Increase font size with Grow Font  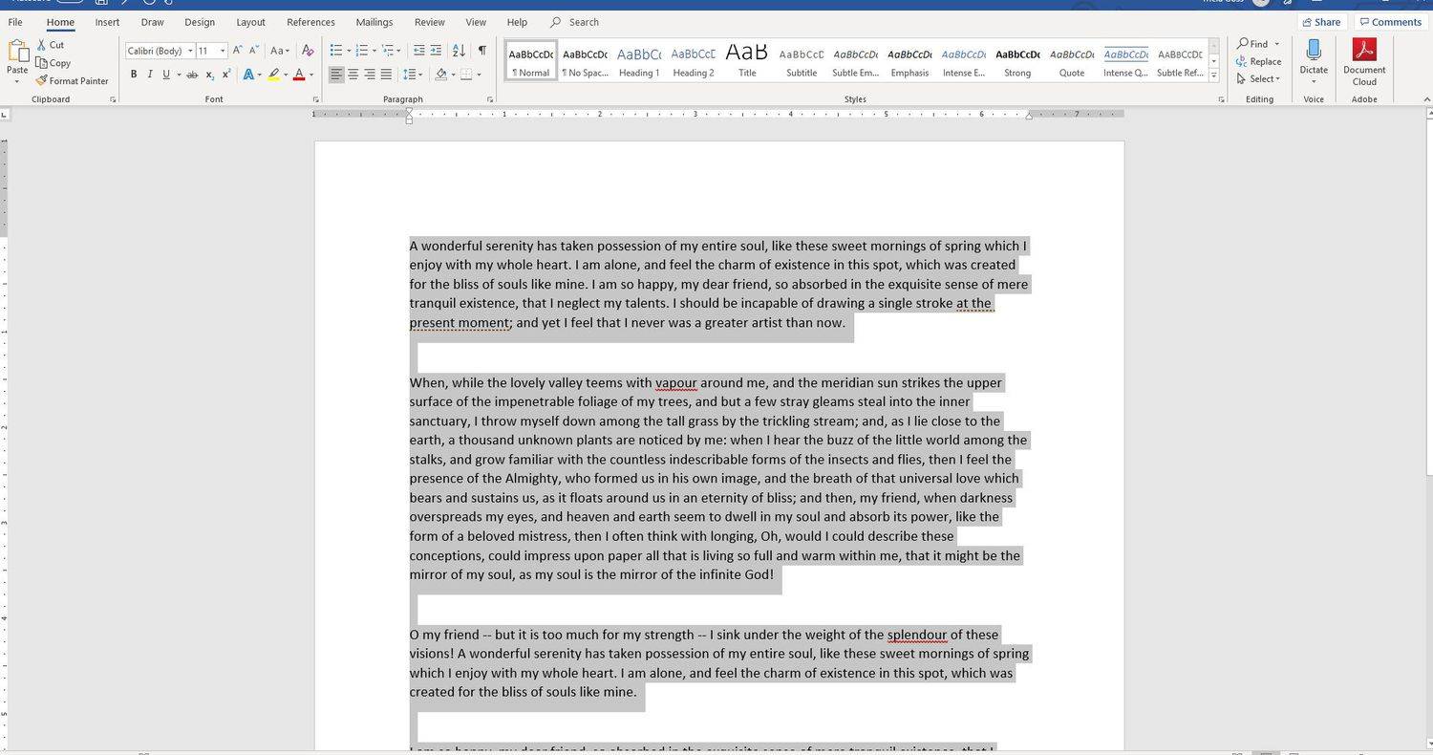click(x=238, y=51)
